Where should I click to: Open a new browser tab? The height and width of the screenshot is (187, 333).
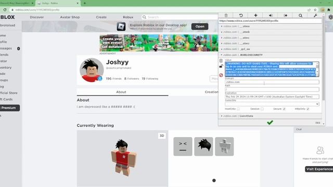(x=84, y=3)
